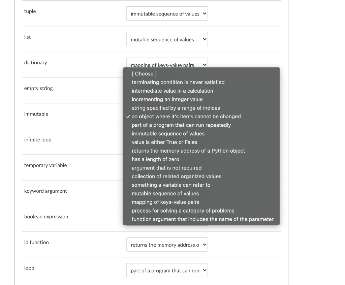Select 'collection of related organized values'

176,177
